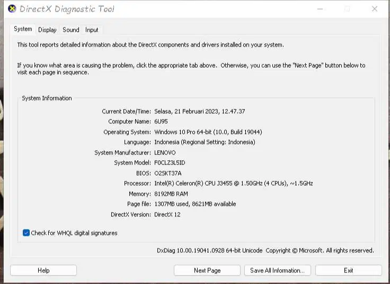Image resolution: width=390 pixels, height=284 pixels.
Task: Click computer name value '6U95'
Action: pos(161,122)
